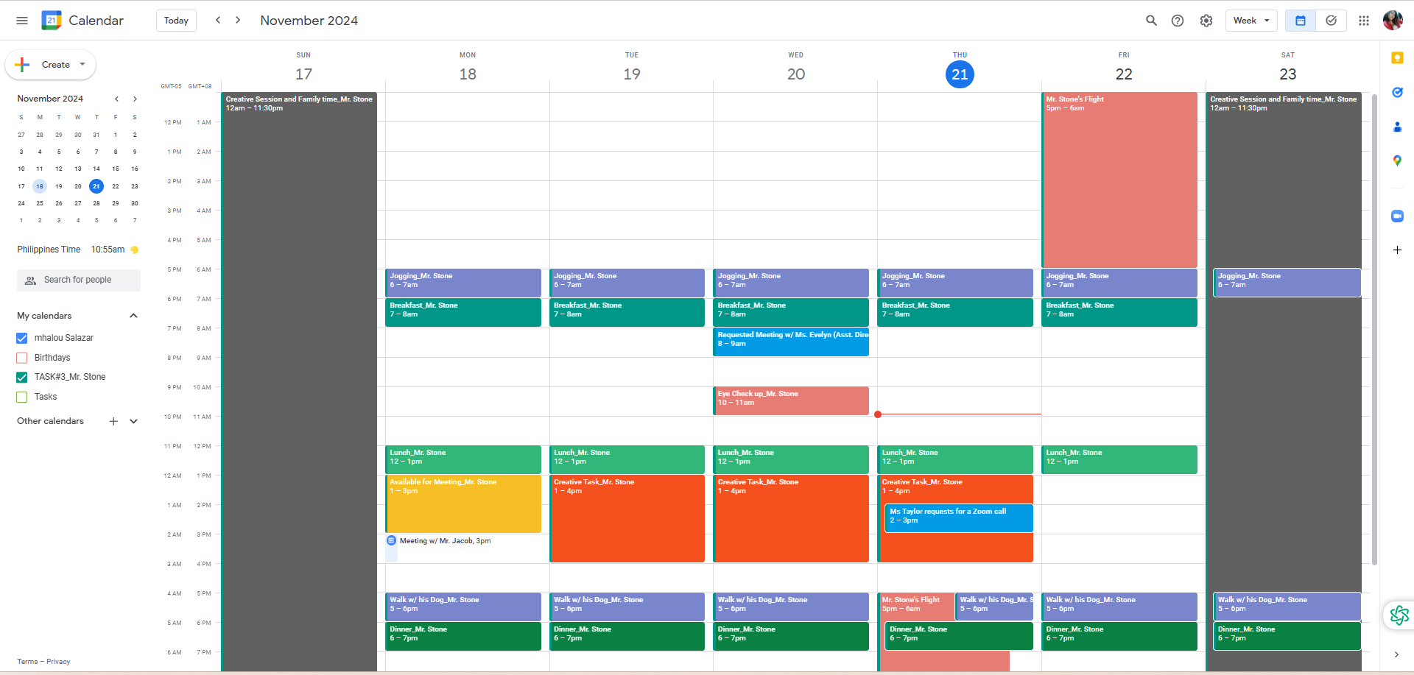Open the Week view dropdown
The image size is (1414, 675).
(x=1251, y=21)
